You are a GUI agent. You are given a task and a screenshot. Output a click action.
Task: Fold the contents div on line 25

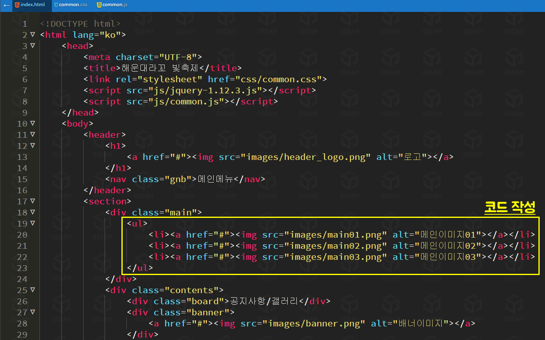click(33, 290)
